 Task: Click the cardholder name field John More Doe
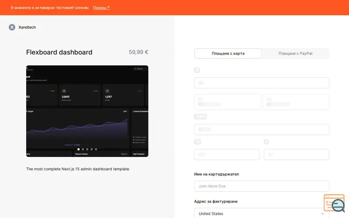[261, 186]
